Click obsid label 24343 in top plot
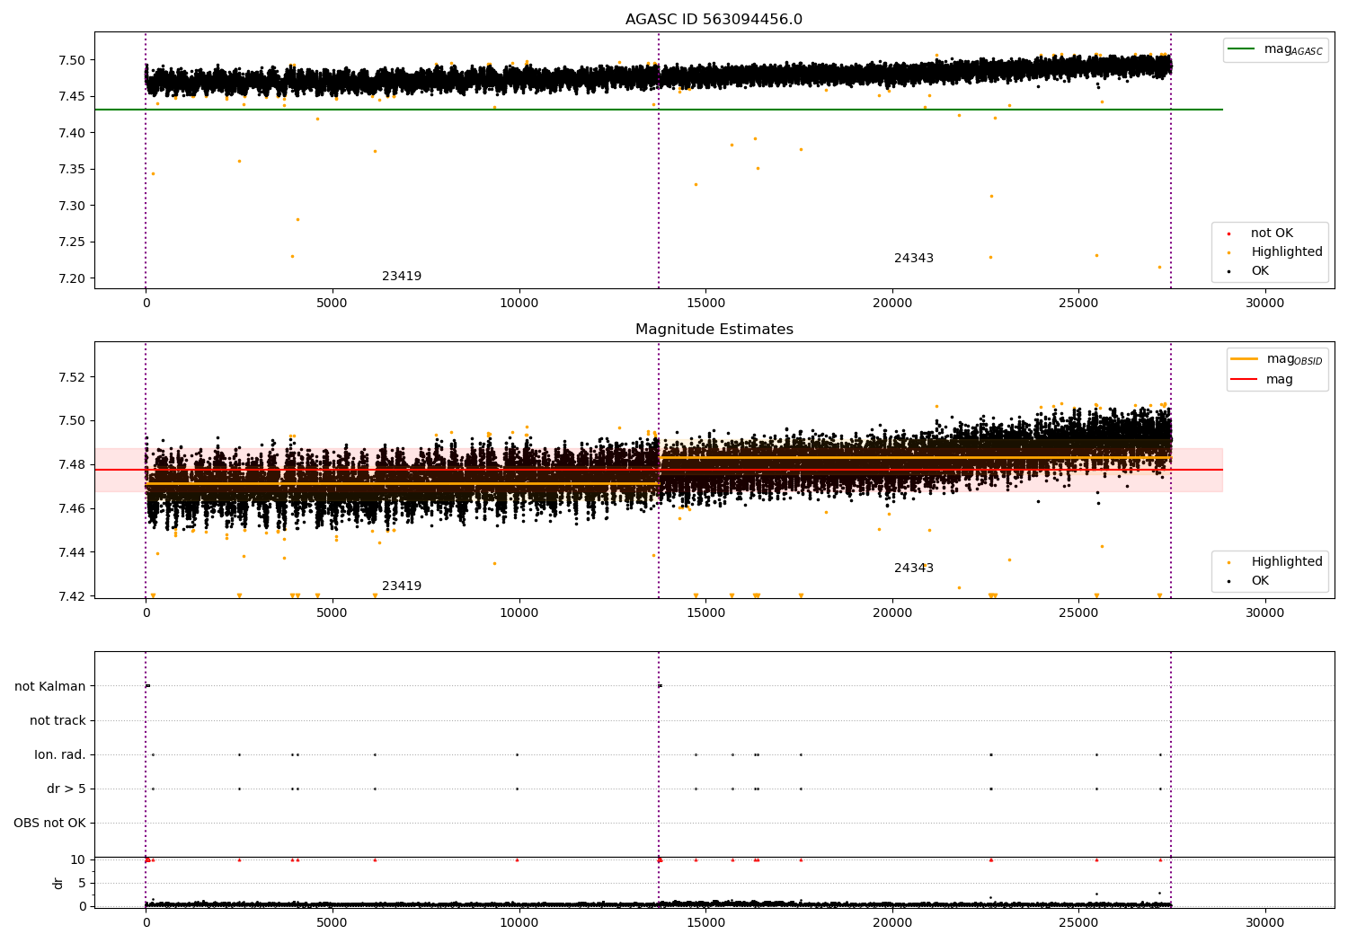Viewport: 1348px width, 943px height. 914,259
